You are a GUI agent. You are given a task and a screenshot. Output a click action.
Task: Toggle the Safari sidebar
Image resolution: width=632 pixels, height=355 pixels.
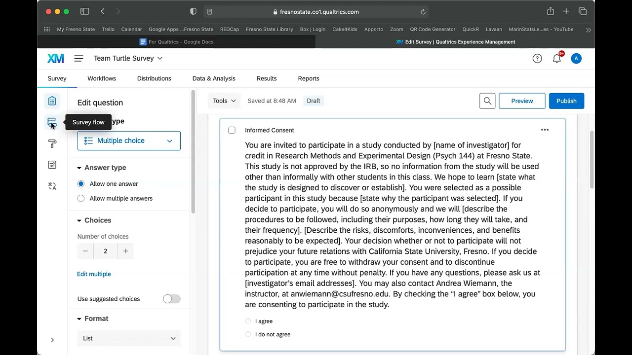(x=85, y=11)
